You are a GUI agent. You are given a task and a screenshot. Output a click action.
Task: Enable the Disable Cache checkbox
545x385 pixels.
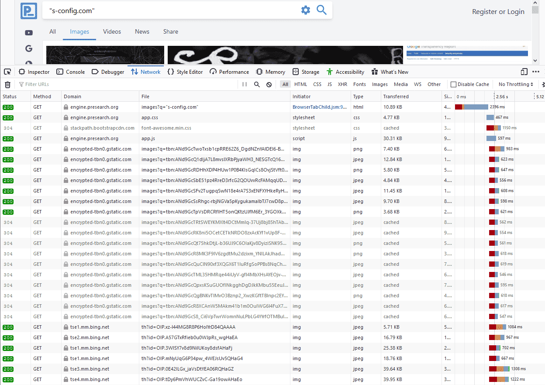(454, 84)
